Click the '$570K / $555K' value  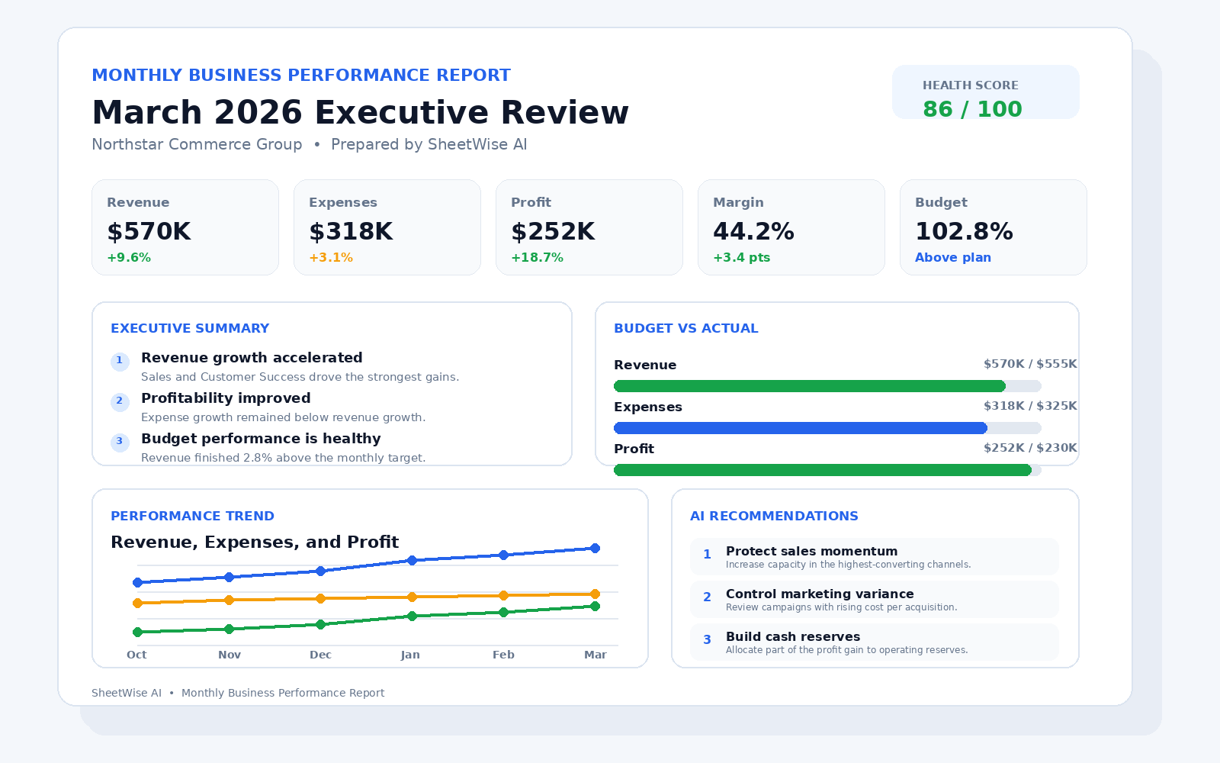tap(1030, 364)
